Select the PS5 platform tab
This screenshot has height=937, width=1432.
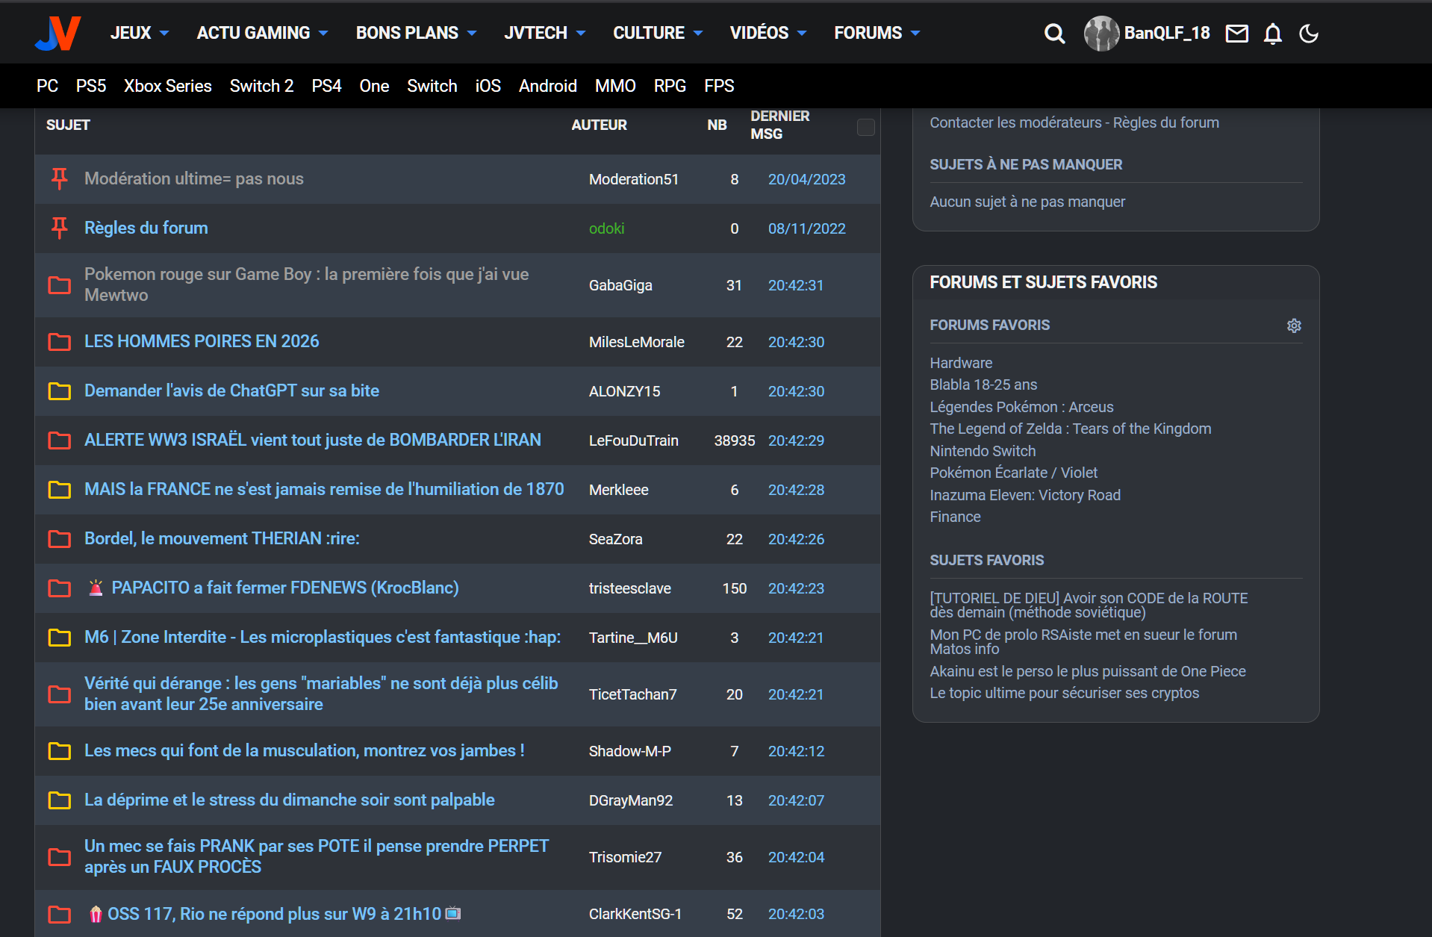pos(91,86)
